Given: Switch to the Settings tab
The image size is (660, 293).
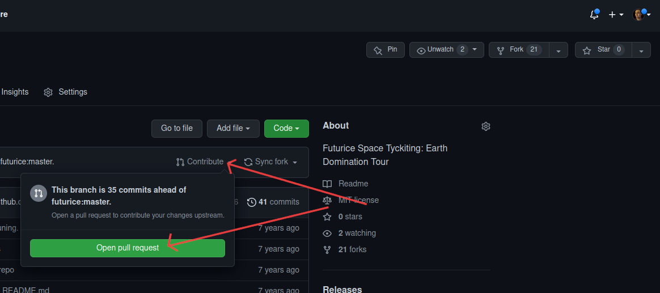Looking at the screenshot, I should pyautogui.click(x=66, y=92).
